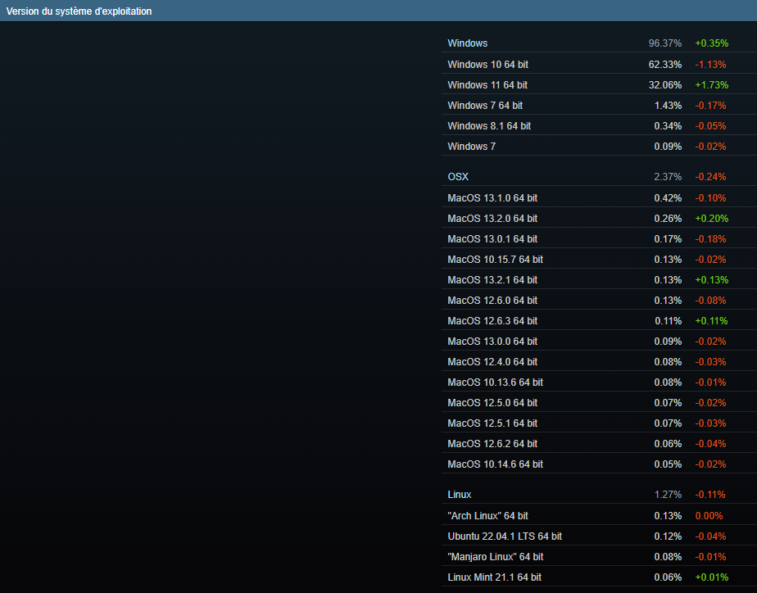Click the 'MacOS 13.0.0 64 bit' label
The height and width of the screenshot is (593, 757).
(492, 341)
